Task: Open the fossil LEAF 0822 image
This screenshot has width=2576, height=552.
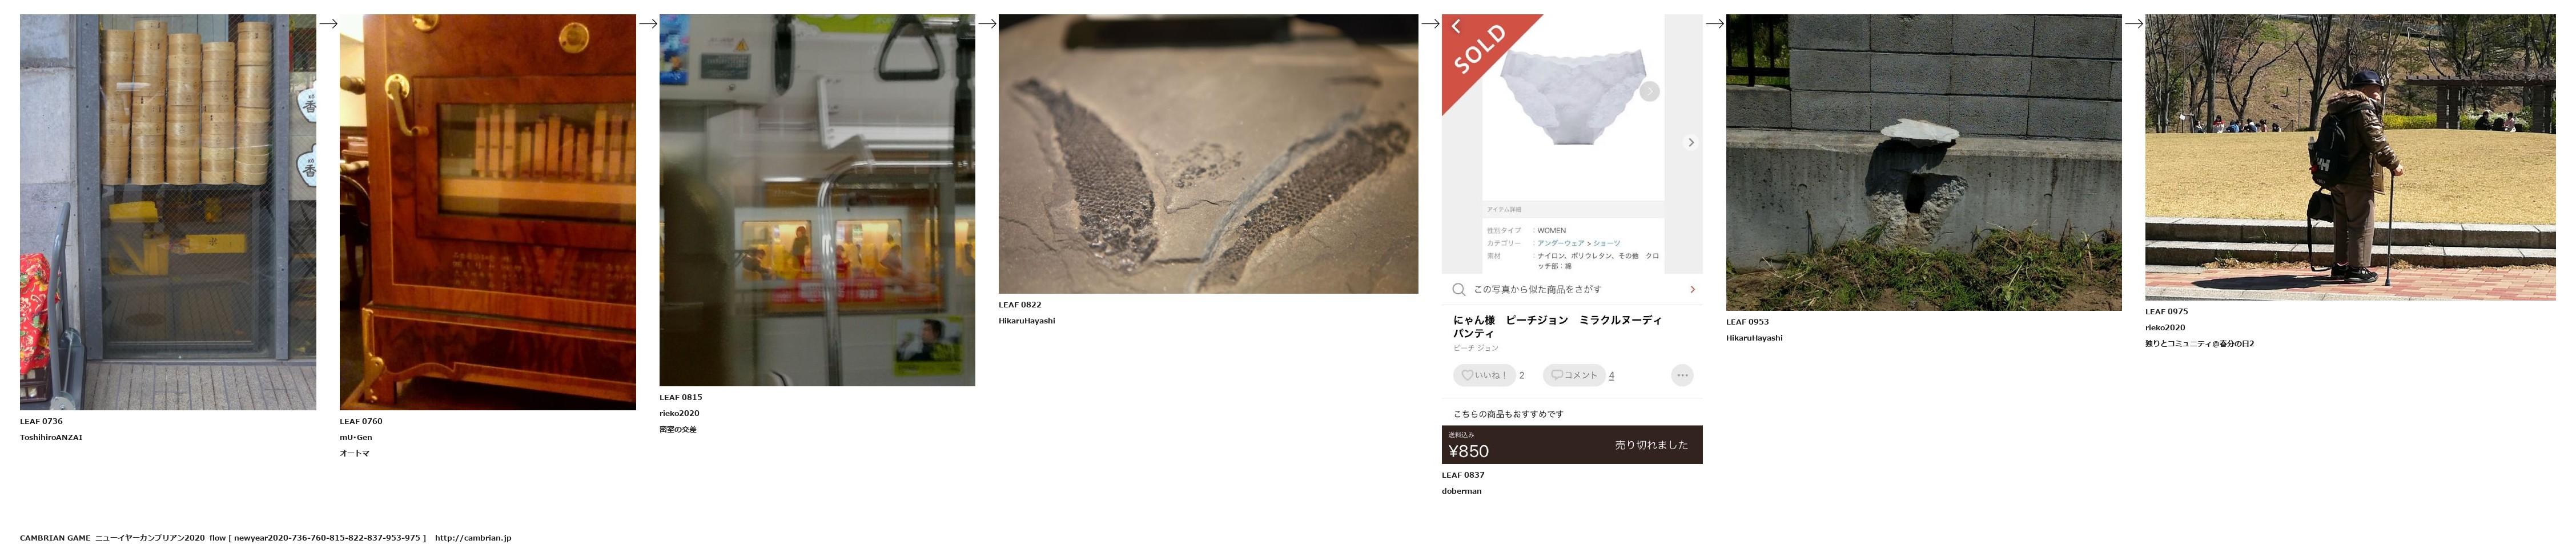Action: point(1208,154)
